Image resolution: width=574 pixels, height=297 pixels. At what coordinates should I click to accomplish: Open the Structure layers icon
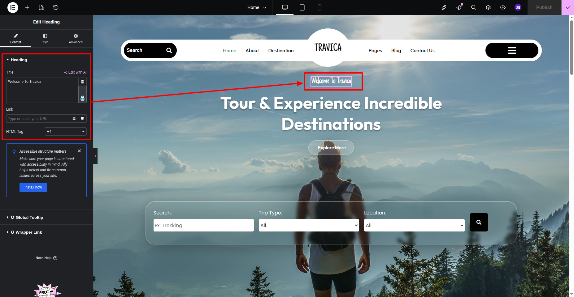coord(488,7)
